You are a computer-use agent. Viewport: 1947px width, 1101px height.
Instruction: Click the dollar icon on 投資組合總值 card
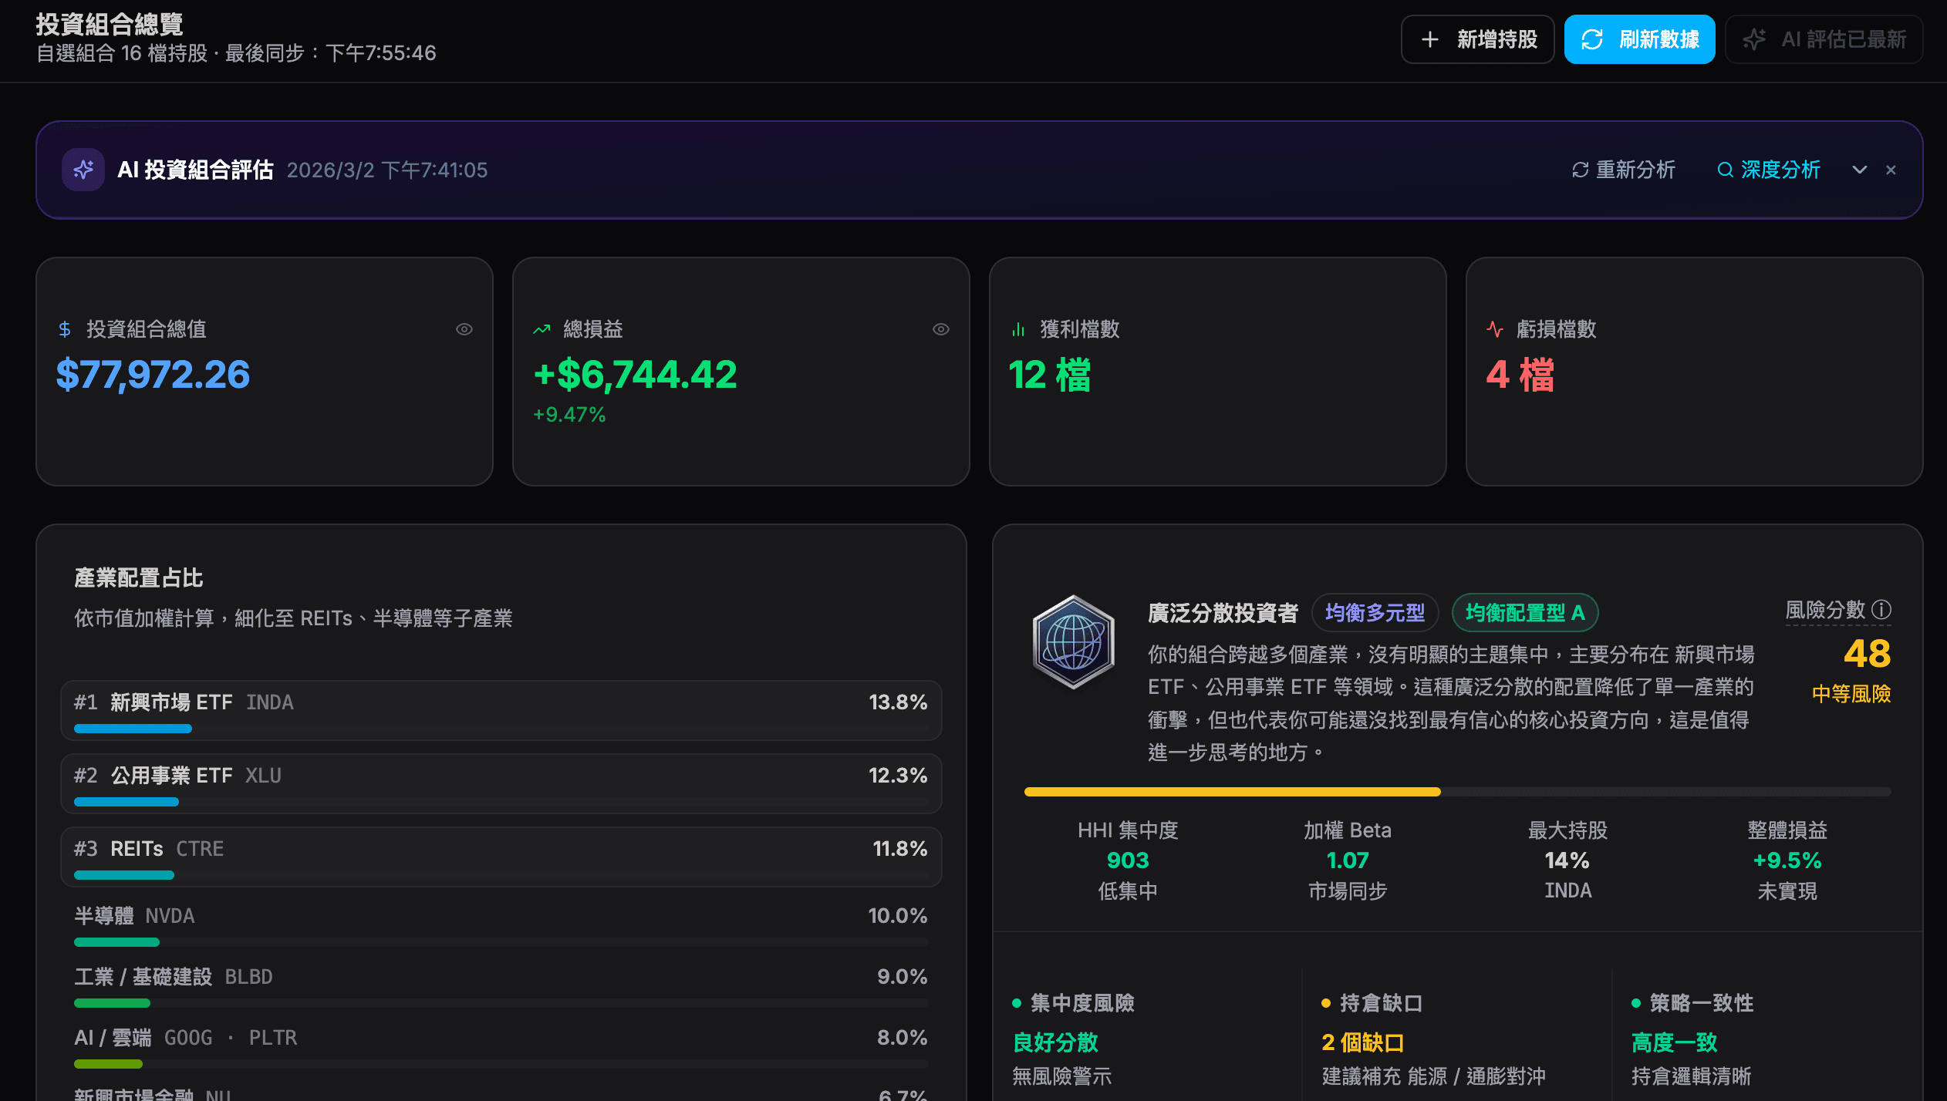[65, 328]
